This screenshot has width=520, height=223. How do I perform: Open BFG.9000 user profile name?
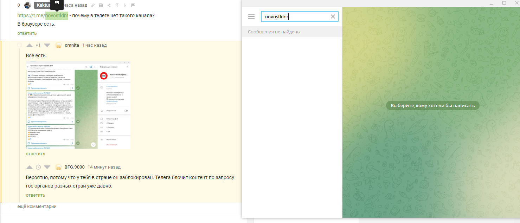point(75,167)
